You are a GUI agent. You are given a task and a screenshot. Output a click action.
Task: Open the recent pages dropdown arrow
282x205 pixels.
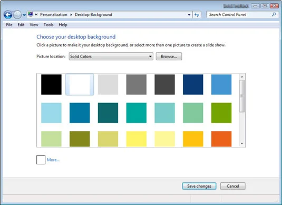click(24, 15)
